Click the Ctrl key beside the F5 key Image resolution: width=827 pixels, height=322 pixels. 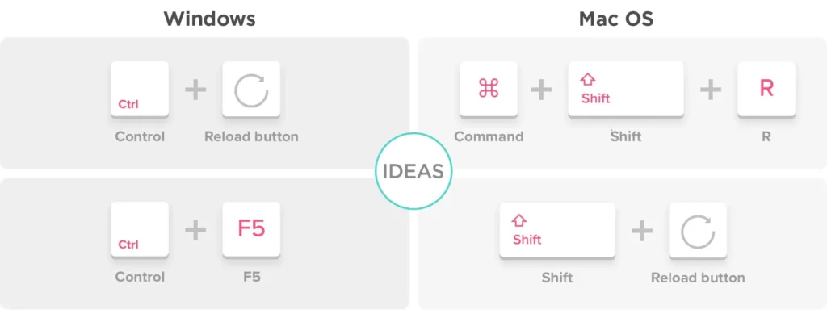tap(140, 230)
